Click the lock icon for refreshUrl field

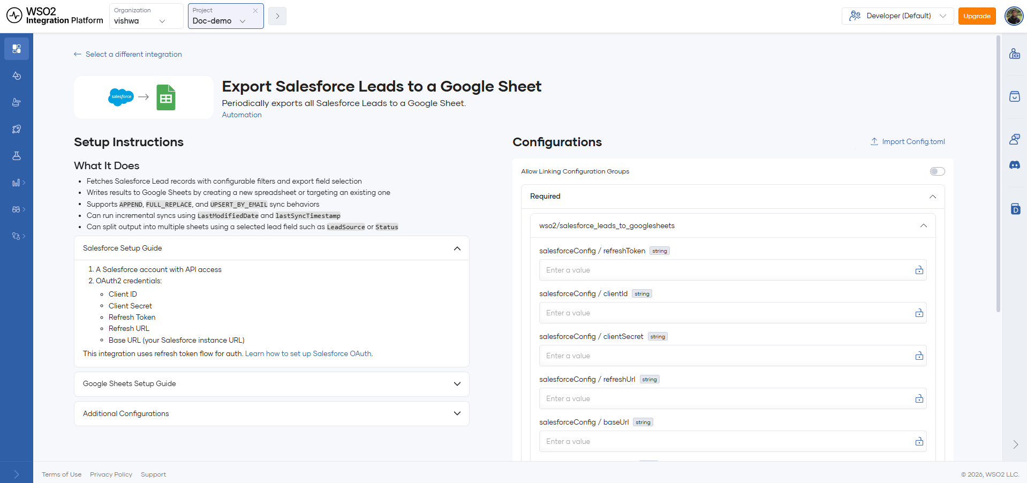pos(919,399)
